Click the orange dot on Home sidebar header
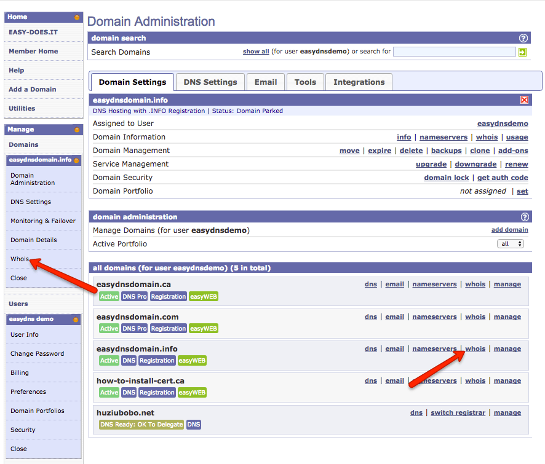The height and width of the screenshot is (464, 545). point(76,17)
